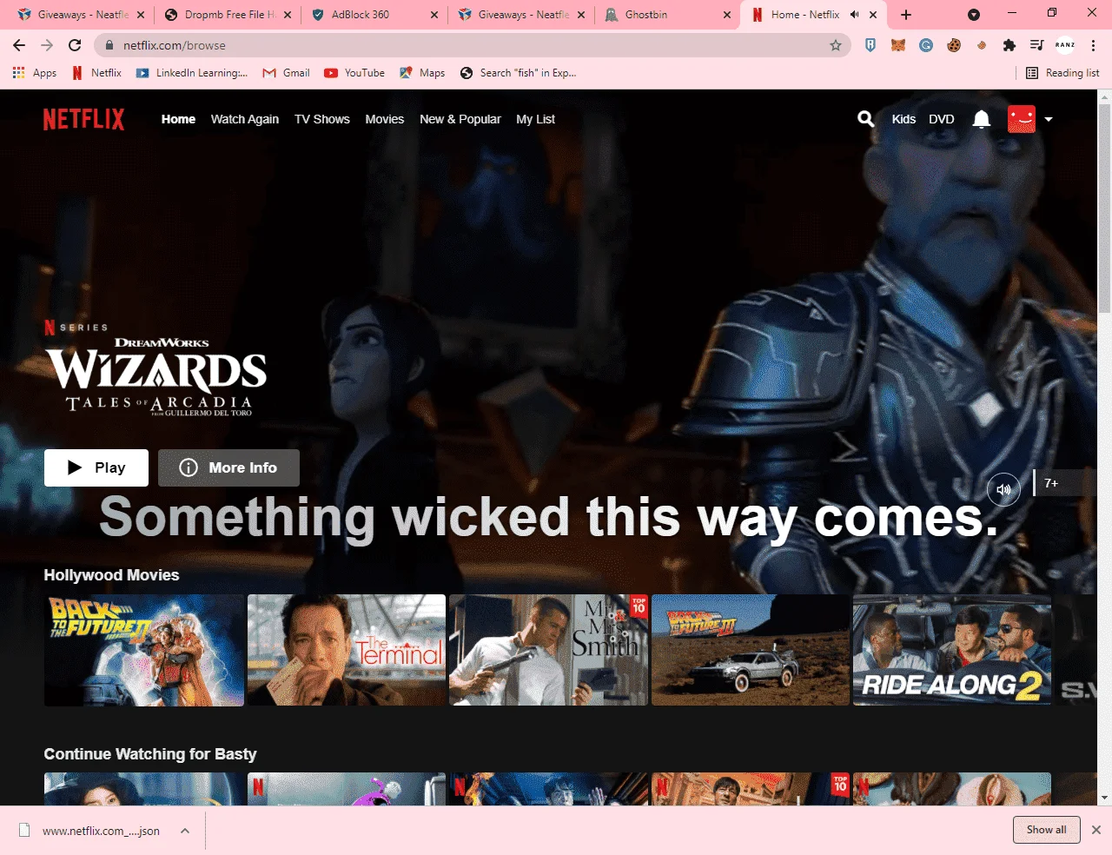Screen dimensions: 1112x855
Task: Open the Ride Along 2 movie thumbnail
Action: (x=952, y=650)
